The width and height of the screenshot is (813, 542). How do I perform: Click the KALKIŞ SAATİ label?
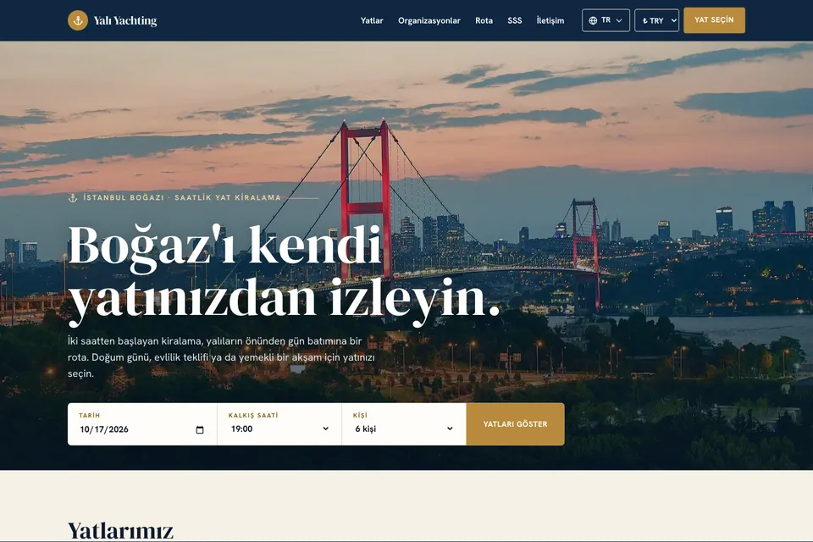pyautogui.click(x=253, y=416)
